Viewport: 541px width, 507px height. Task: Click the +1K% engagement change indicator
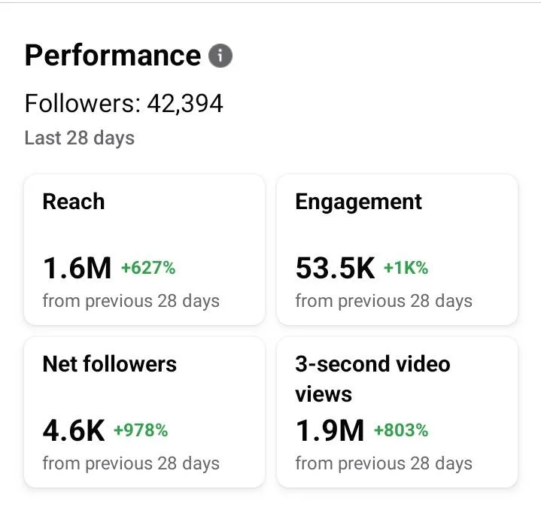[x=406, y=268]
